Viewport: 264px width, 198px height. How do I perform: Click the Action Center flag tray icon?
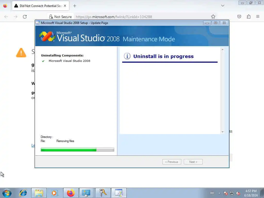click(x=225, y=193)
